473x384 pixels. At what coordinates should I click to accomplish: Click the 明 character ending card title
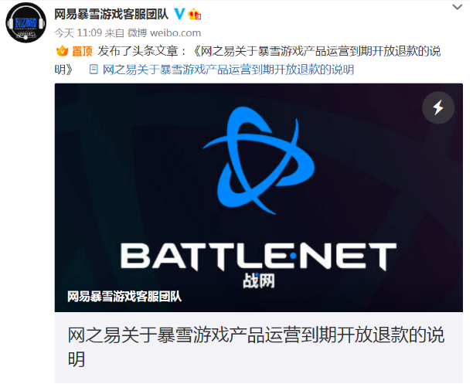point(77,359)
